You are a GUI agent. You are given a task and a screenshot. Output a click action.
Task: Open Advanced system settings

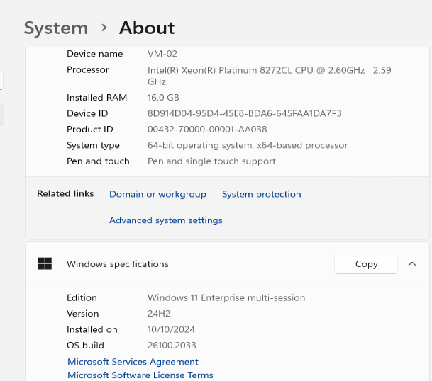[x=165, y=220]
